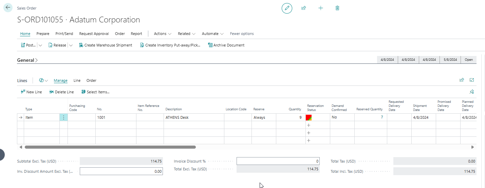Viewport: 485px width, 188px height.
Task: Click the scroll right arrow of Lines grid
Action: pos(472,147)
